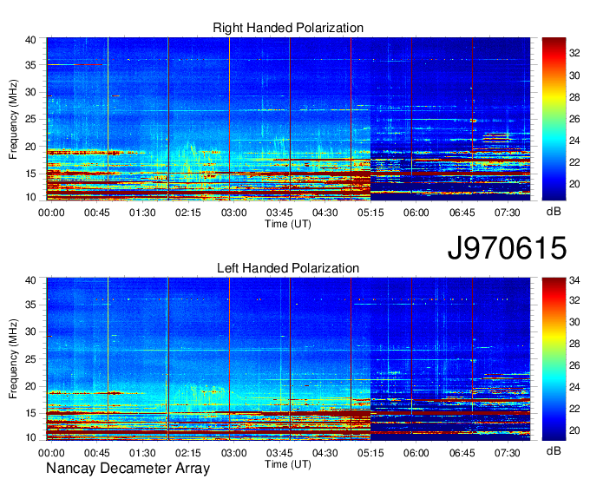Click the "25" frequency tick of Right Handed plot
590x479 pixels.
click(31, 120)
